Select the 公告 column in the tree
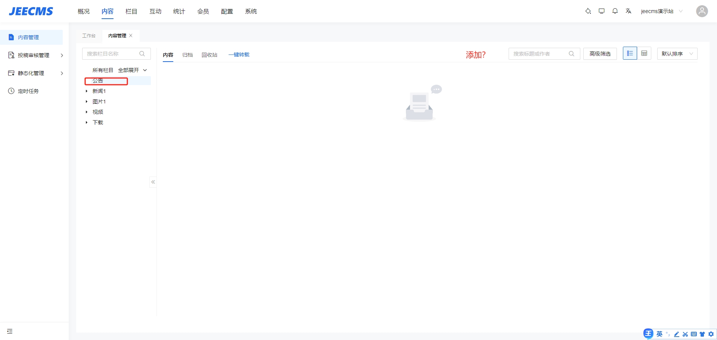Screen dimensions: 717x340 point(98,81)
